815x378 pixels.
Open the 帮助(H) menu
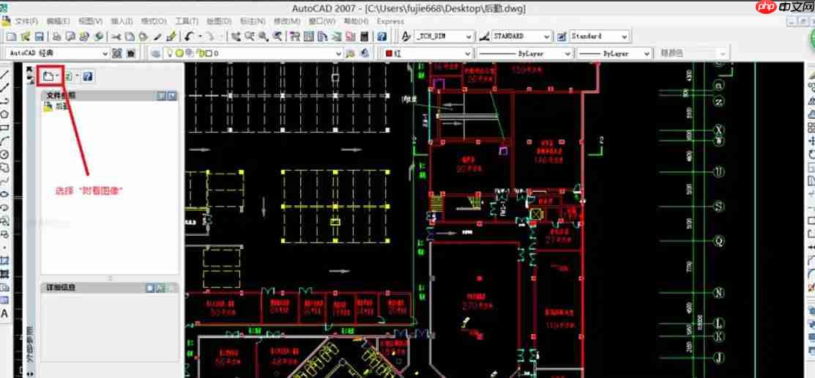coord(356,21)
